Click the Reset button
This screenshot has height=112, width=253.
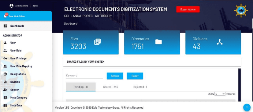[x=135, y=76]
